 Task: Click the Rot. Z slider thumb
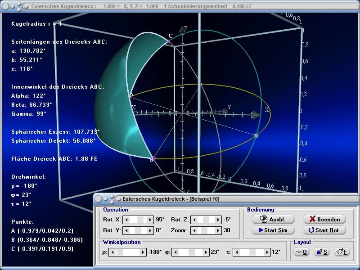[x=206, y=220]
